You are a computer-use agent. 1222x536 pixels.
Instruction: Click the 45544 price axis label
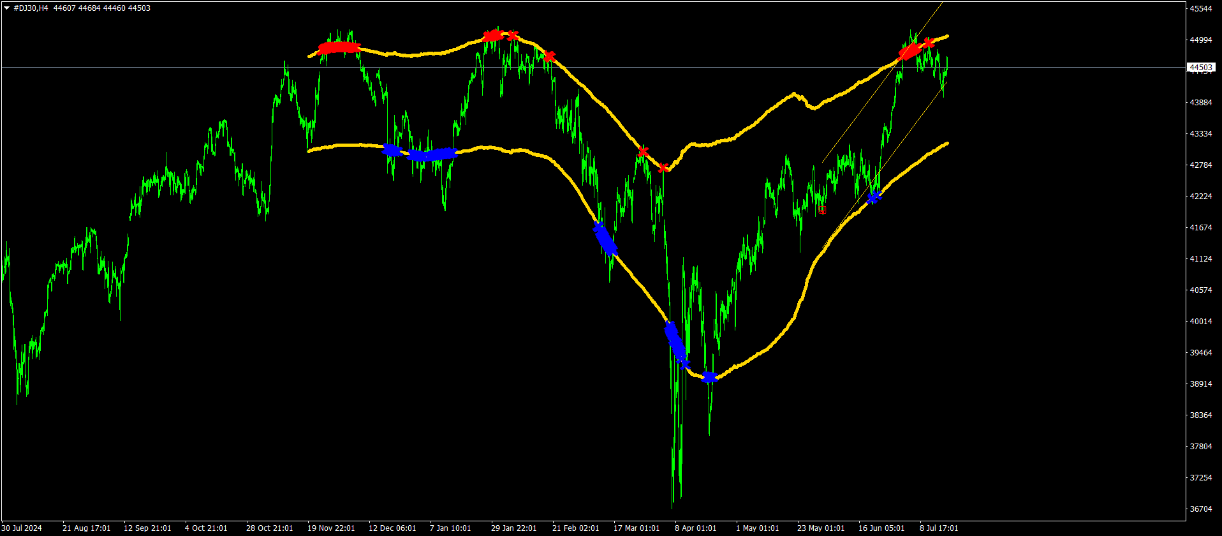click(x=1201, y=9)
